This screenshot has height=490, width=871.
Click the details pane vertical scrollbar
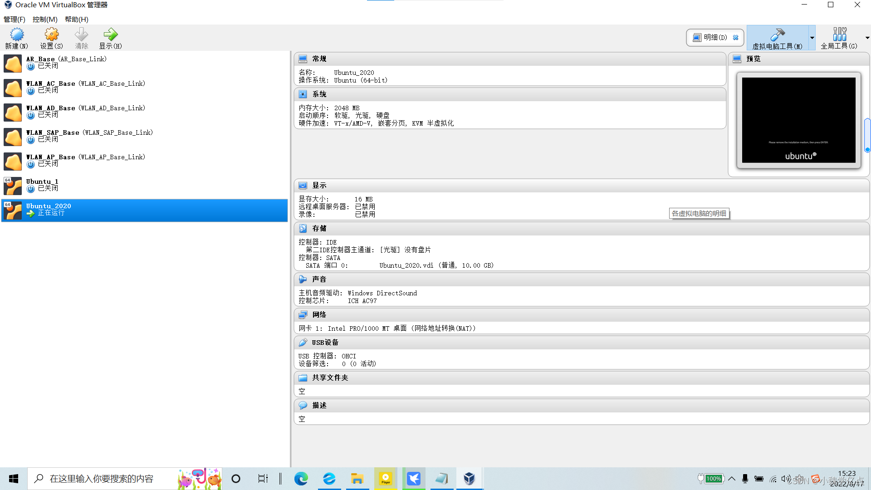867,135
